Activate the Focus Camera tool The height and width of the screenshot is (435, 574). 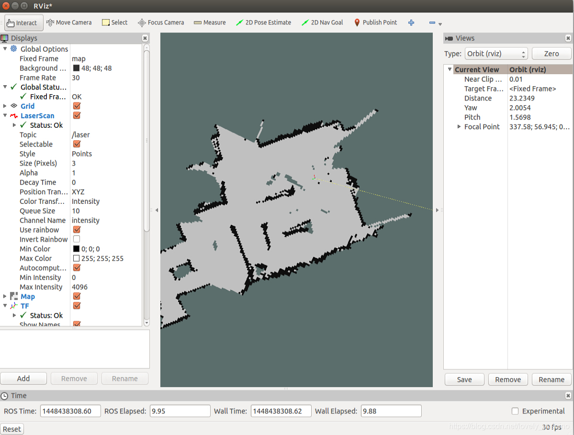pos(161,22)
